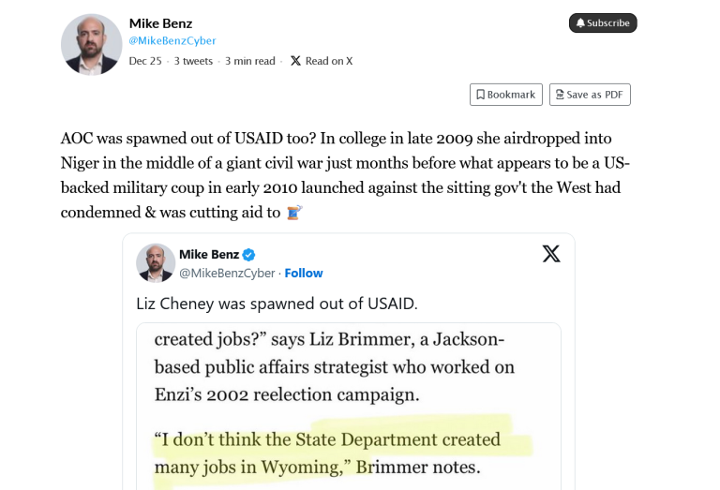720x490 pixels.
Task: Click the small avatar in the embedded tweet
Action: tap(156, 262)
